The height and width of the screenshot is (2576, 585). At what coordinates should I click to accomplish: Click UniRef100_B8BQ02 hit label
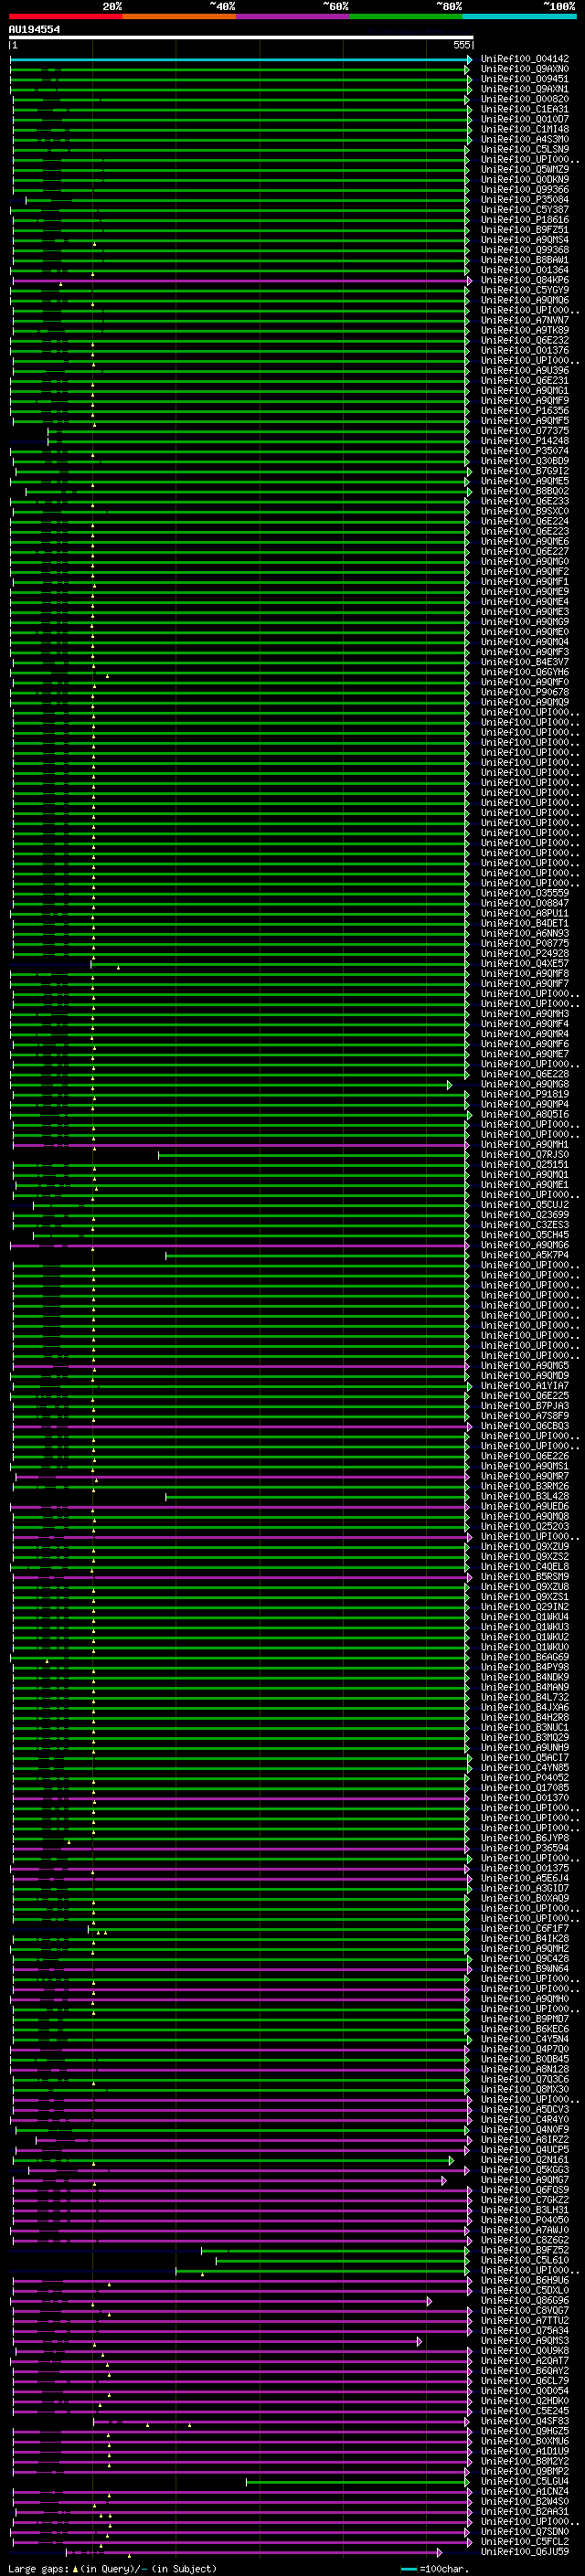point(525,491)
